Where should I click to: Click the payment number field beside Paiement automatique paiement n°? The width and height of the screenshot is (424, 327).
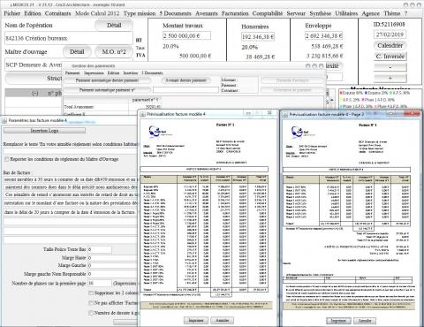coord(185,90)
